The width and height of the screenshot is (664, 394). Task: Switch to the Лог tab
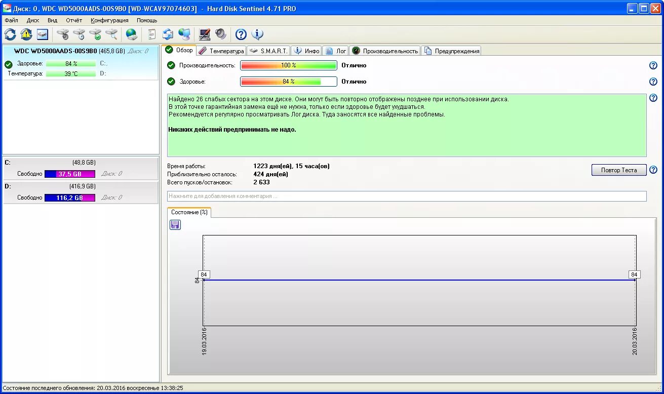pyautogui.click(x=336, y=51)
